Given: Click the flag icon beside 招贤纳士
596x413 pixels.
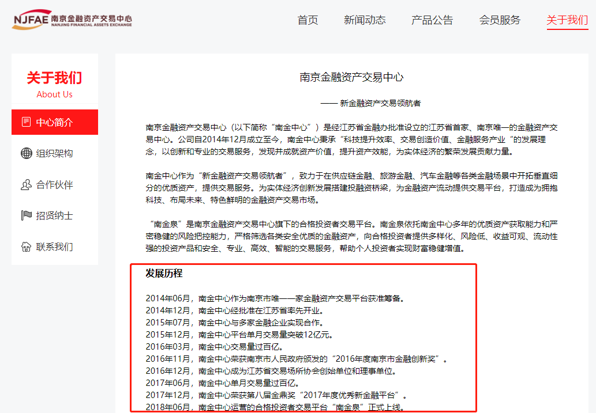Looking at the screenshot, I should point(26,215).
